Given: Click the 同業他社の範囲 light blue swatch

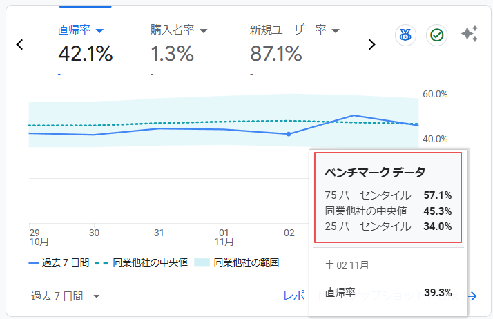Looking at the screenshot, I should pyautogui.click(x=202, y=262).
